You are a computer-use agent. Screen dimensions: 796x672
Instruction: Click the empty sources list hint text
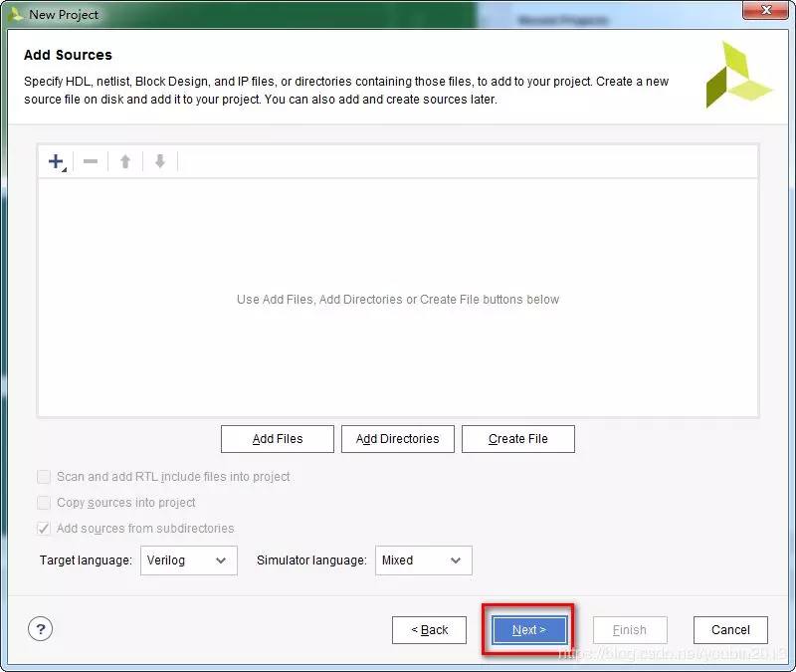(x=398, y=300)
